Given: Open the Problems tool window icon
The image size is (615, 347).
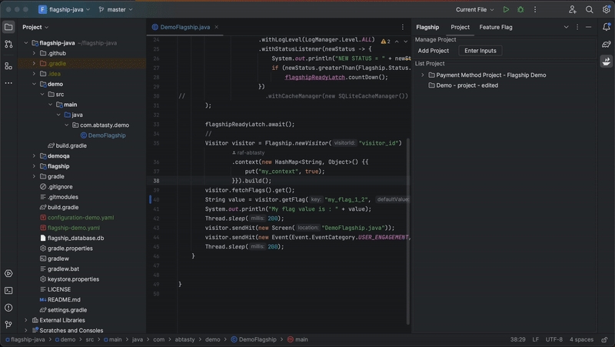Looking at the screenshot, I should 8,307.
